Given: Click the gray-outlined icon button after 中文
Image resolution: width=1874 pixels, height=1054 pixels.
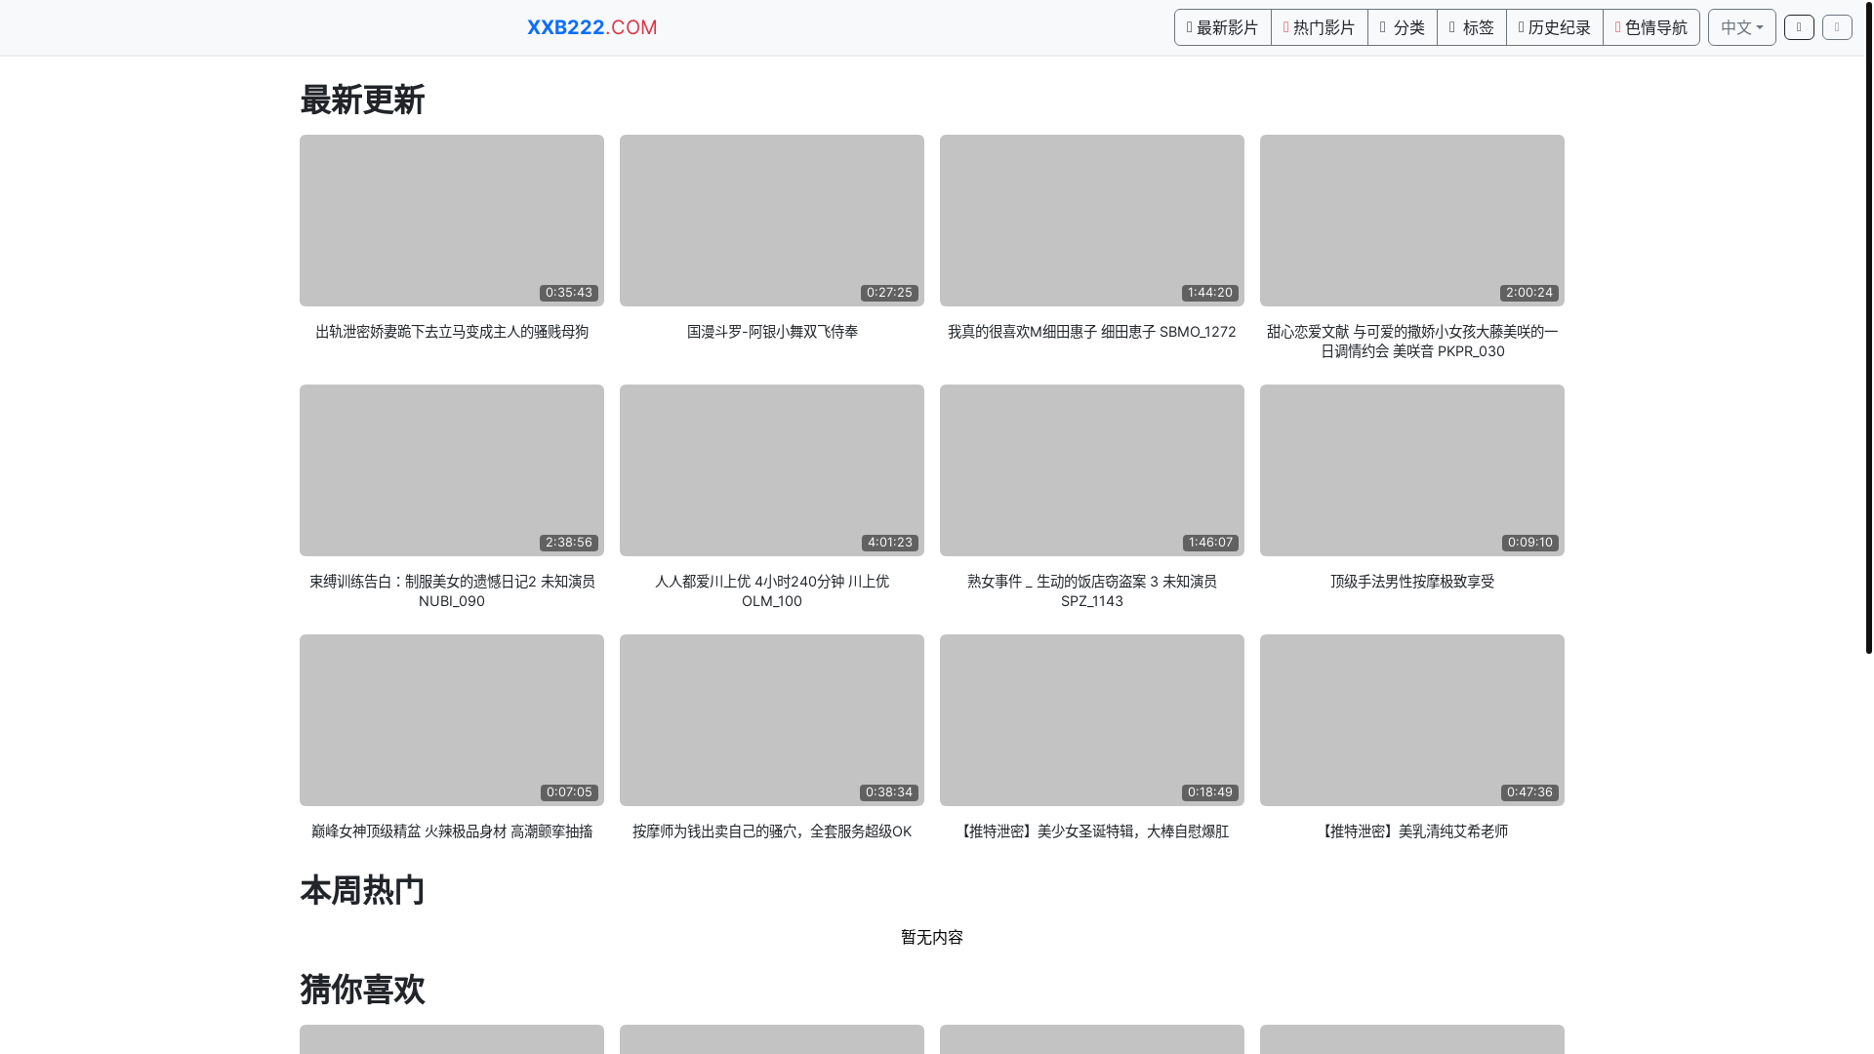Looking at the screenshot, I should 1837,27.
